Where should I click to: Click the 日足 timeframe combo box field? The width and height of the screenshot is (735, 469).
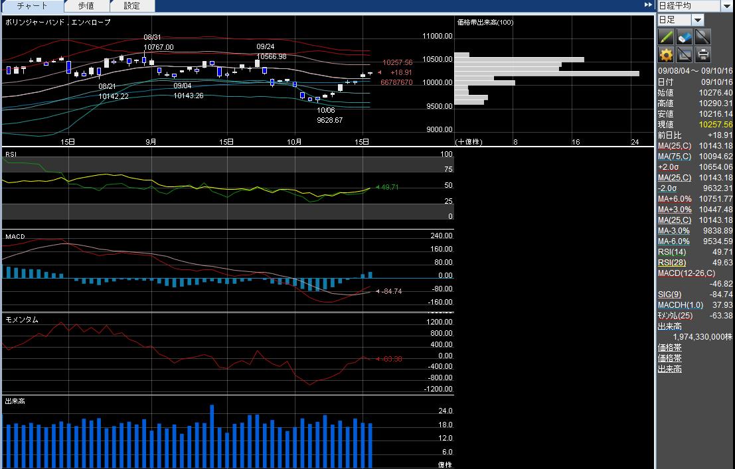(673, 20)
